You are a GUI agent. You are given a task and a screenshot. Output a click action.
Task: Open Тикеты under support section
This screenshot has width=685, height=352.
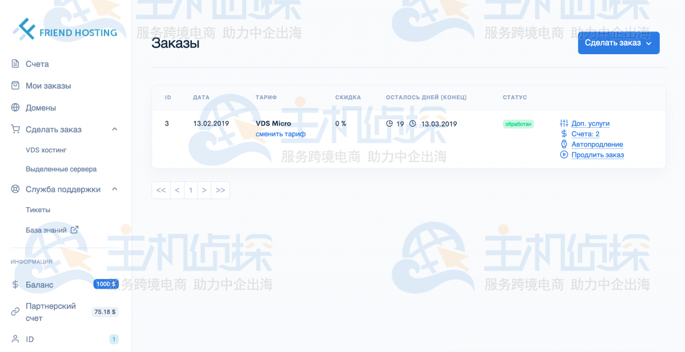pyautogui.click(x=38, y=210)
